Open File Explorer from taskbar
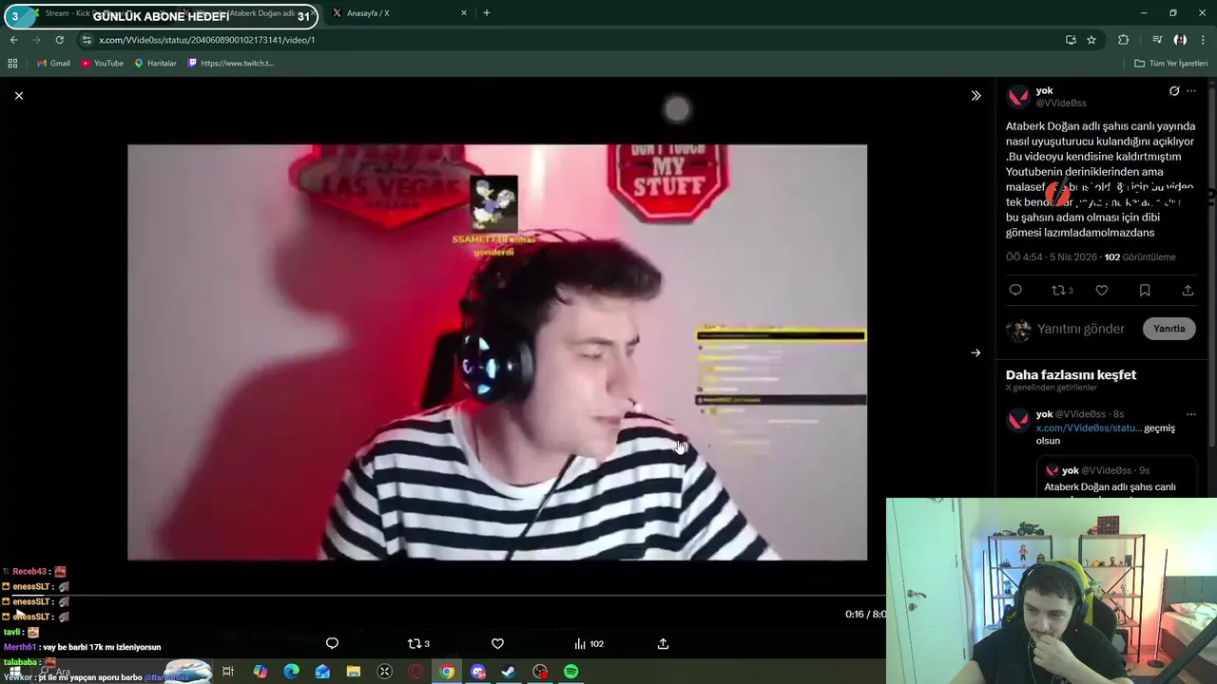 353,672
